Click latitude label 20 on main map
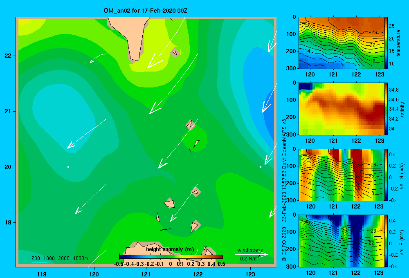409x278 pixels. (x=8, y=167)
